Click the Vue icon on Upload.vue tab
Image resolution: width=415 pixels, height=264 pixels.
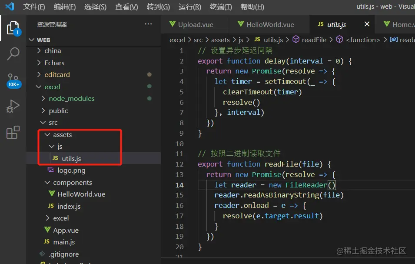(172, 24)
